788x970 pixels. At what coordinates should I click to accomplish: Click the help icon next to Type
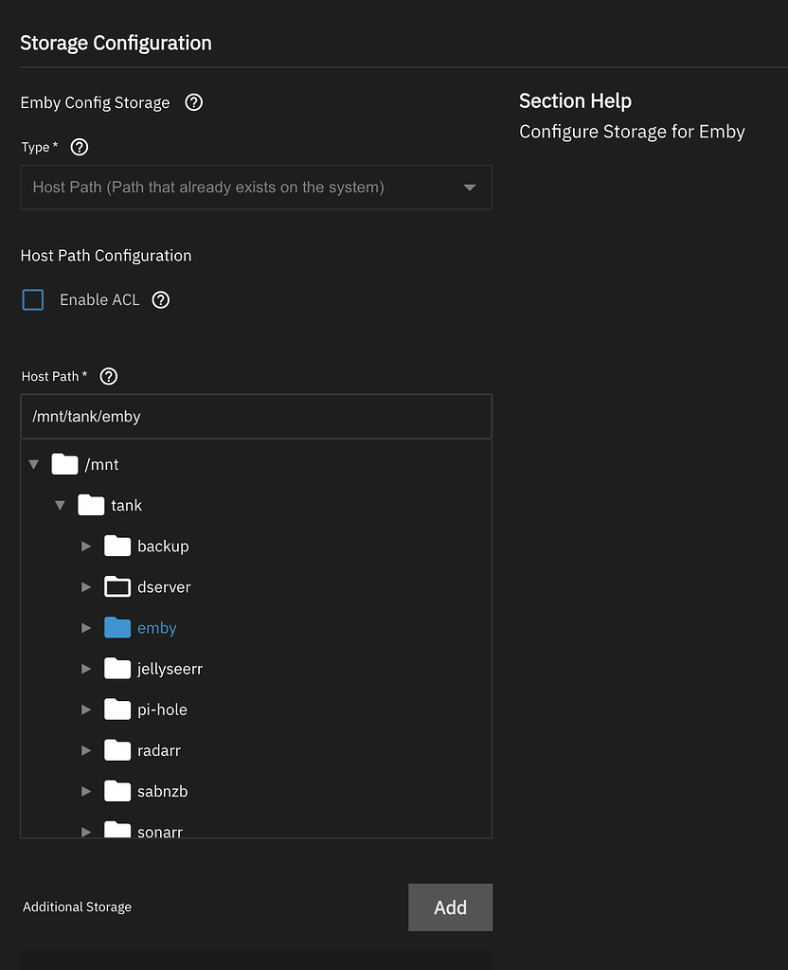click(79, 147)
